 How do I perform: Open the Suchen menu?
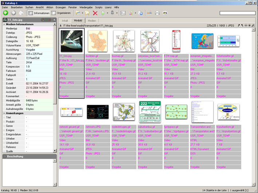point(29,7)
